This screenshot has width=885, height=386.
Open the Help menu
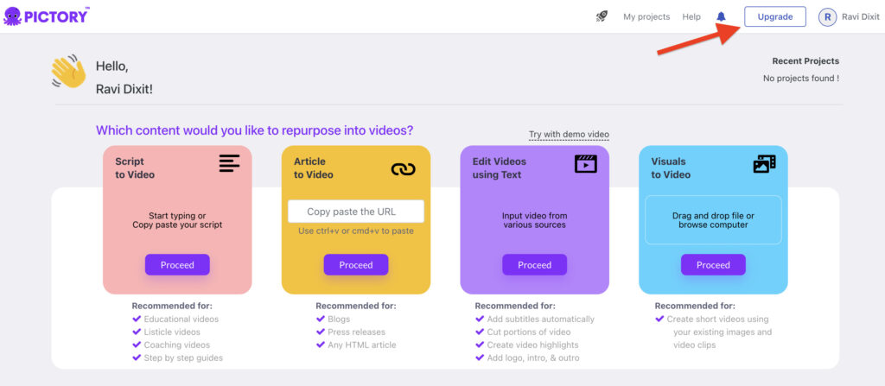pos(691,17)
